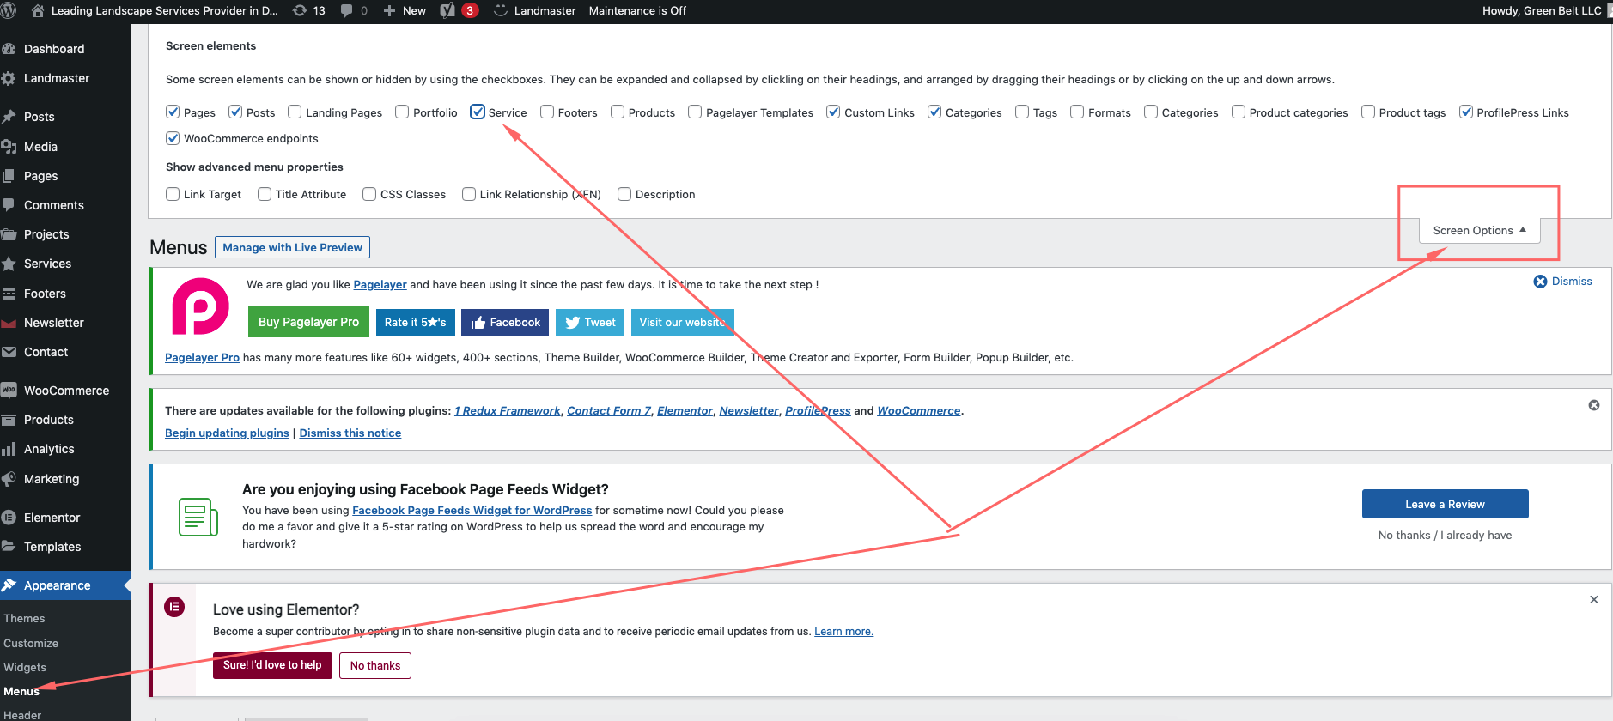
Task: Click the Services star icon in sidebar
Action: [x=9, y=264]
